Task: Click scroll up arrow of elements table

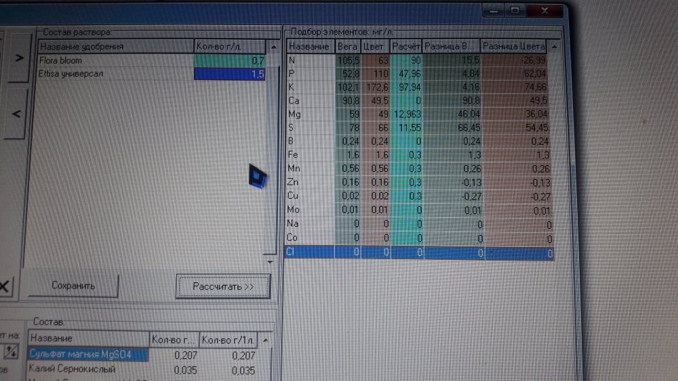Action: coord(555,46)
